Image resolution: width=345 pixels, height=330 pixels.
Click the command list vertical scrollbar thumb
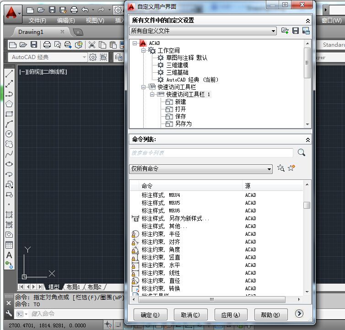(x=307, y=205)
